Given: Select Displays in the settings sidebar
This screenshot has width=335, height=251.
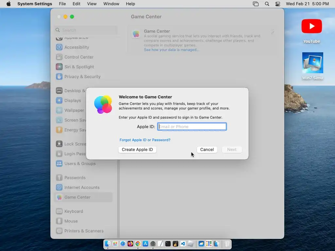Looking at the screenshot, I should pos(70,101).
